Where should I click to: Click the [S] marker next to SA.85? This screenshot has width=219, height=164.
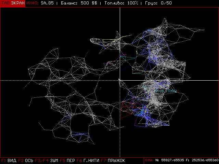(169, 91)
